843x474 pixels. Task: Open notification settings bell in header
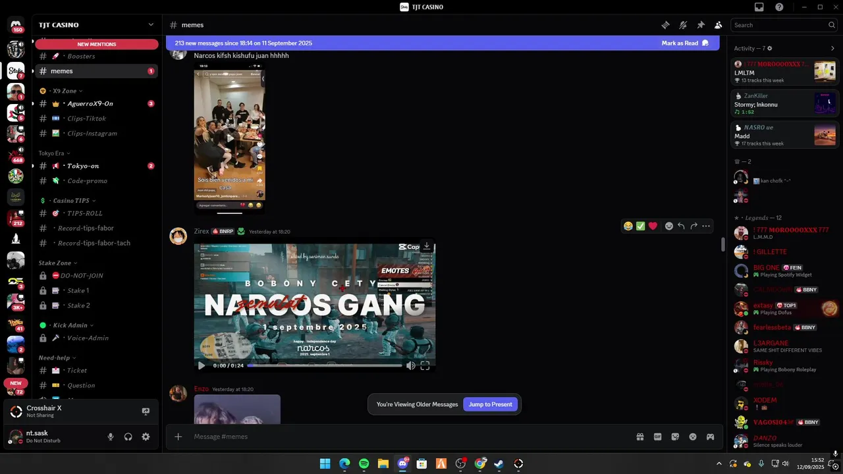pyautogui.click(x=683, y=25)
